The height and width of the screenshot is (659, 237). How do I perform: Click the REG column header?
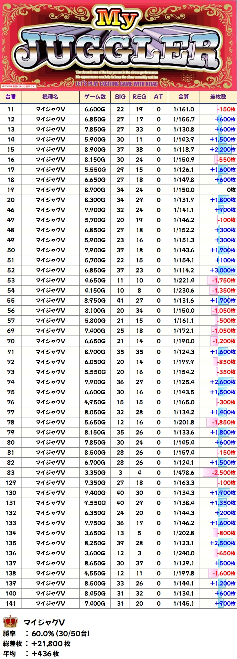coord(139,97)
